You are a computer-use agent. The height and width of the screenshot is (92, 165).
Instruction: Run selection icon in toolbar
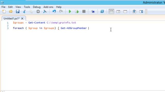pos(77,11)
